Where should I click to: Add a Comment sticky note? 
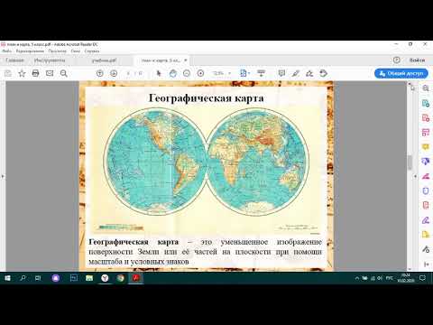[x=281, y=73]
